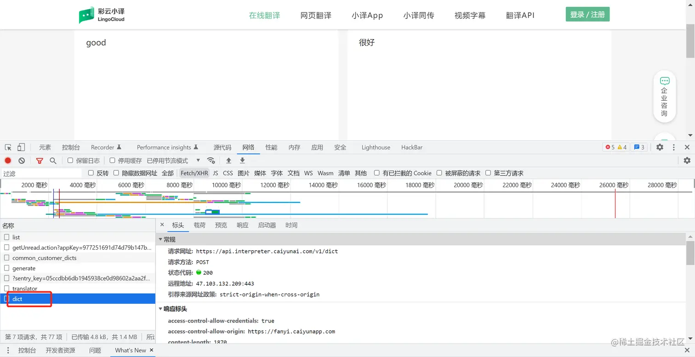Click the 登录 / 注册 button

(x=587, y=14)
